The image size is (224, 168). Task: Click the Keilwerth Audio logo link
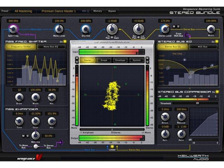tap(193, 157)
